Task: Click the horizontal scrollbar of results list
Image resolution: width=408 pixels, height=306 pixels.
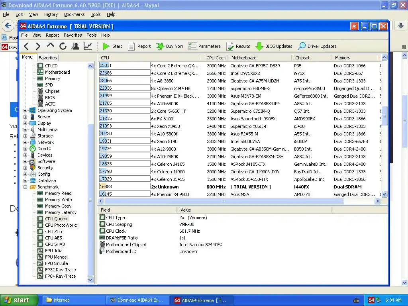Action: pyautogui.click(x=224, y=201)
